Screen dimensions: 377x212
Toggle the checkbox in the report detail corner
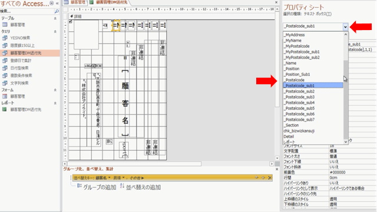(71, 21)
